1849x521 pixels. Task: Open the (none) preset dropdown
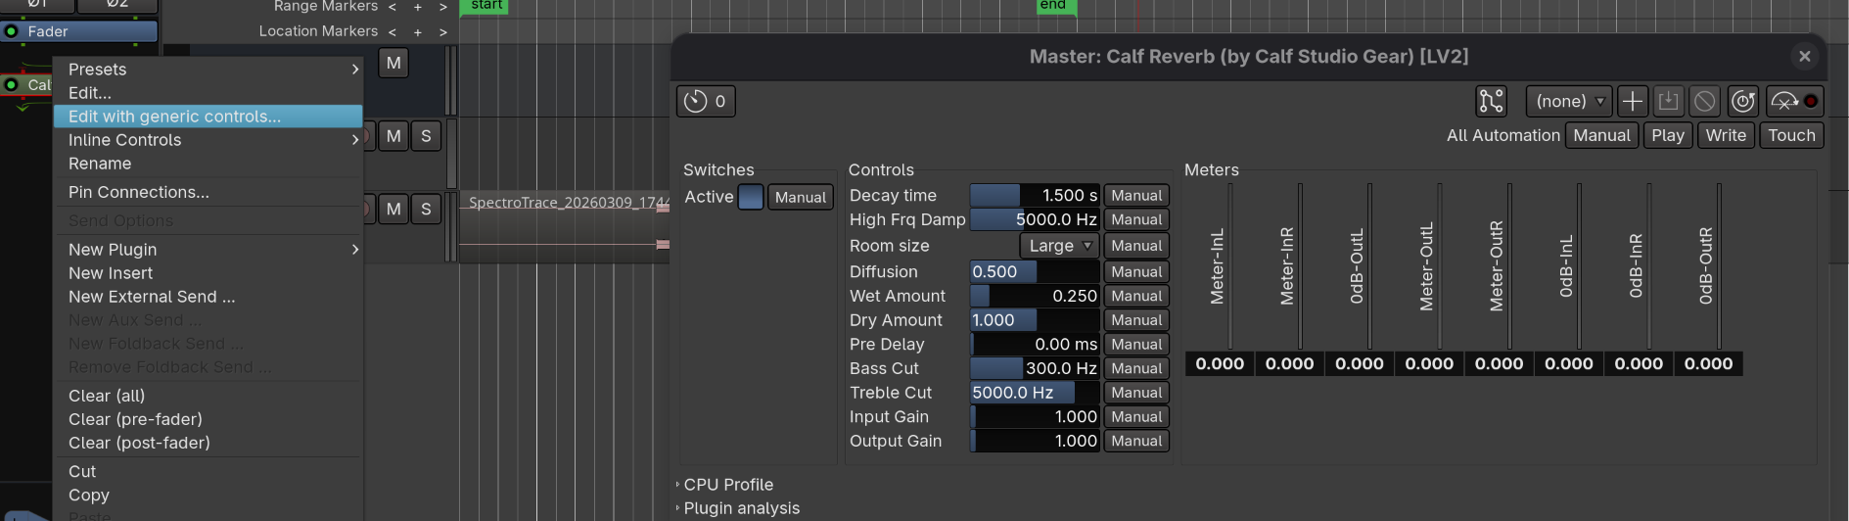pos(1568,101)
